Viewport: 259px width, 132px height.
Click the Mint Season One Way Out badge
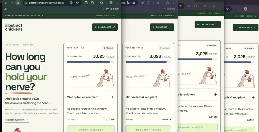click(20, 45)
